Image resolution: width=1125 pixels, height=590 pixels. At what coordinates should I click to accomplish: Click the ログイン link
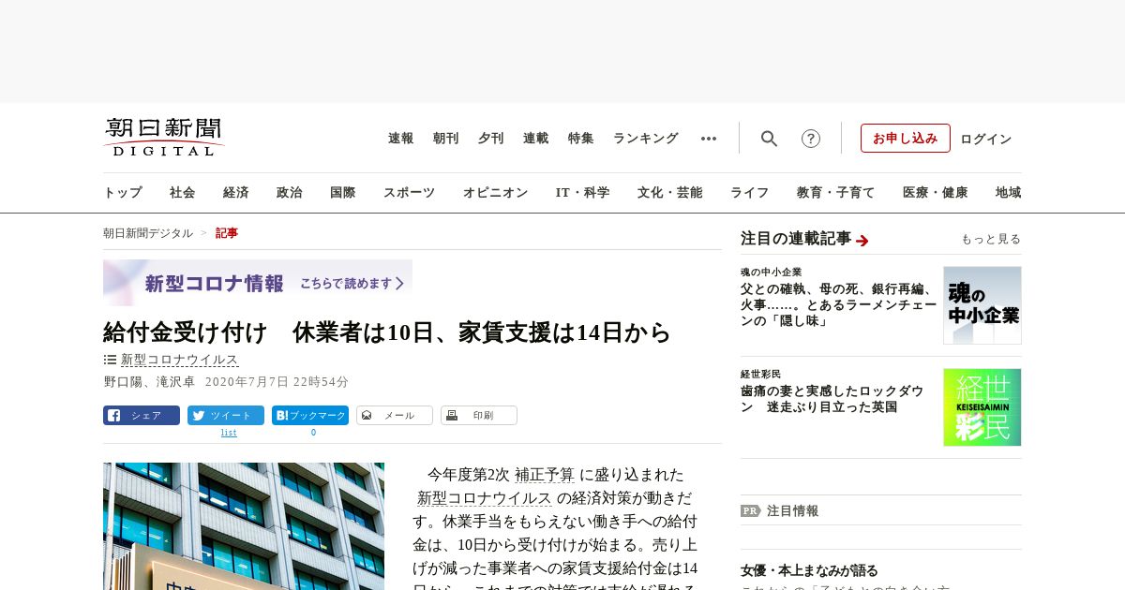click(x=985, y=140)
